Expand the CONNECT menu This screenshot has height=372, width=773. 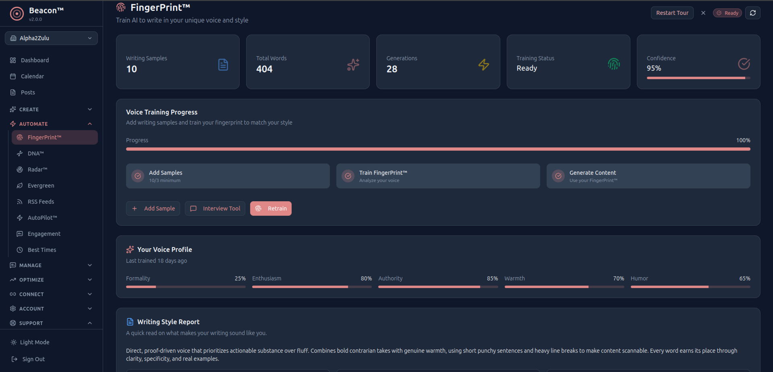[51, 294]
